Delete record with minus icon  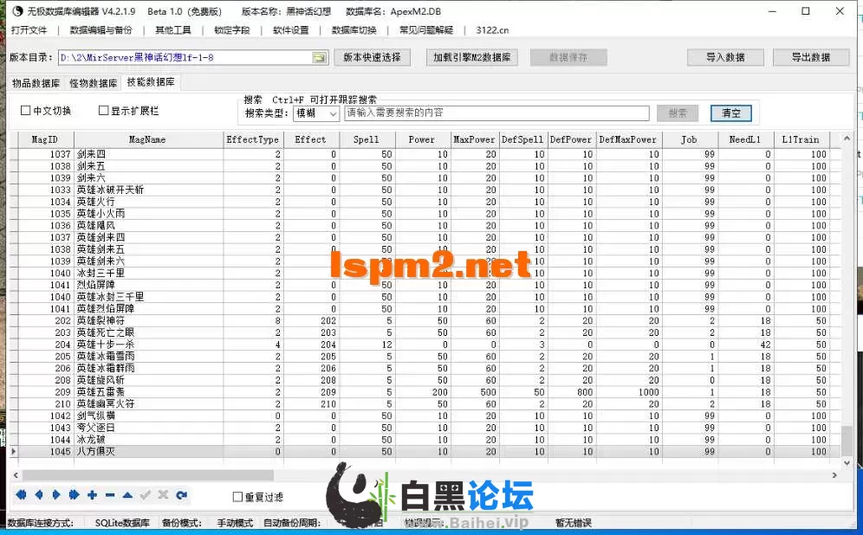tap(110, 495)
